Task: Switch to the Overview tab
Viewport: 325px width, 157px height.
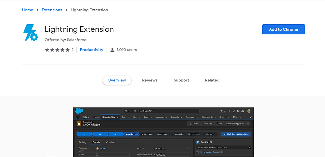Action: [117, 80]
